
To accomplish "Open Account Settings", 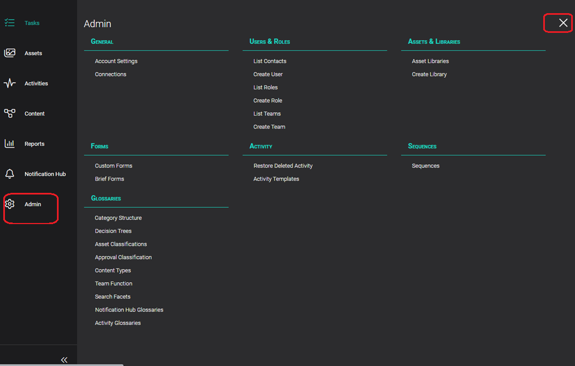I will (x=116, y=61).
